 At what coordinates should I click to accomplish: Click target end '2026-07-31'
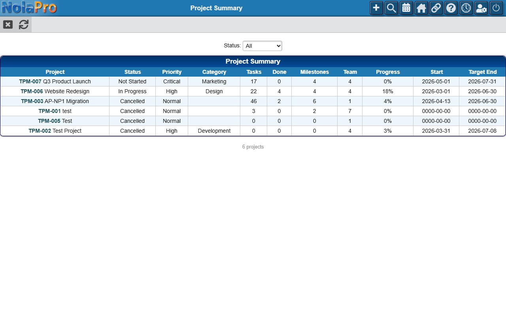[482, 81]
